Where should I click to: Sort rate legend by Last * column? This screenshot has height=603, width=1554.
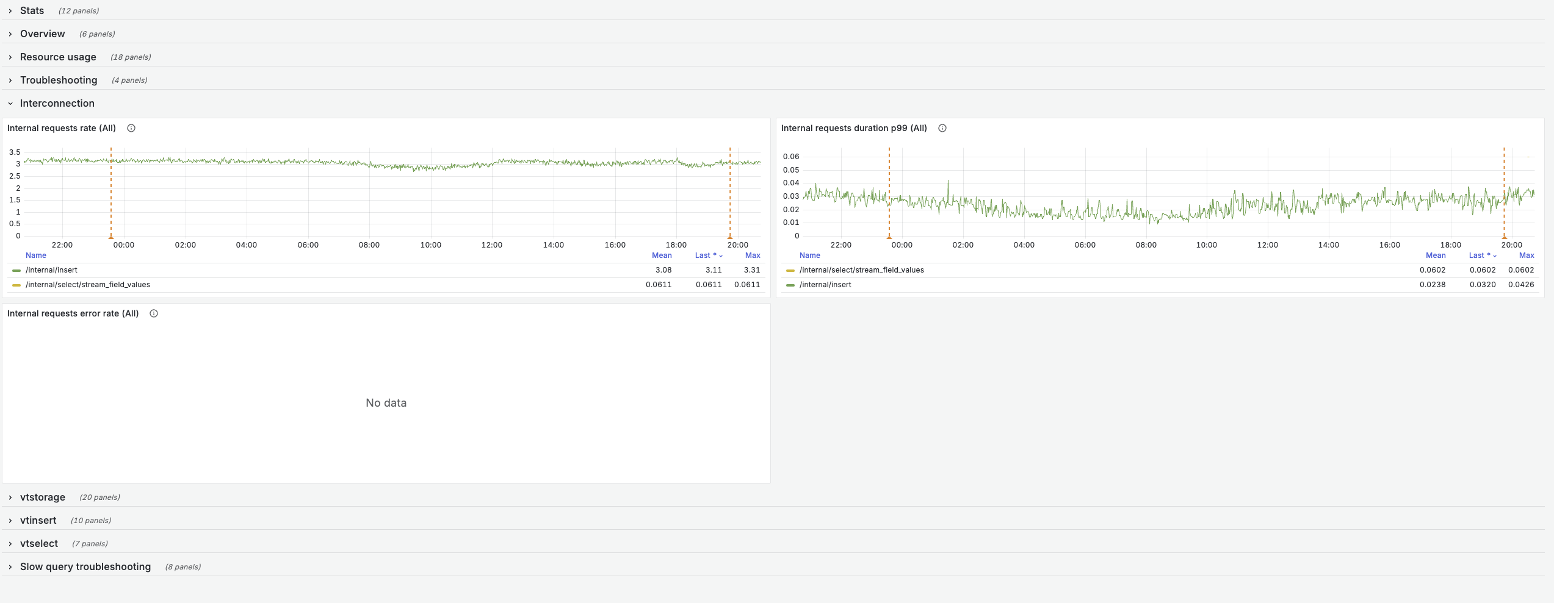coord(705,255)
